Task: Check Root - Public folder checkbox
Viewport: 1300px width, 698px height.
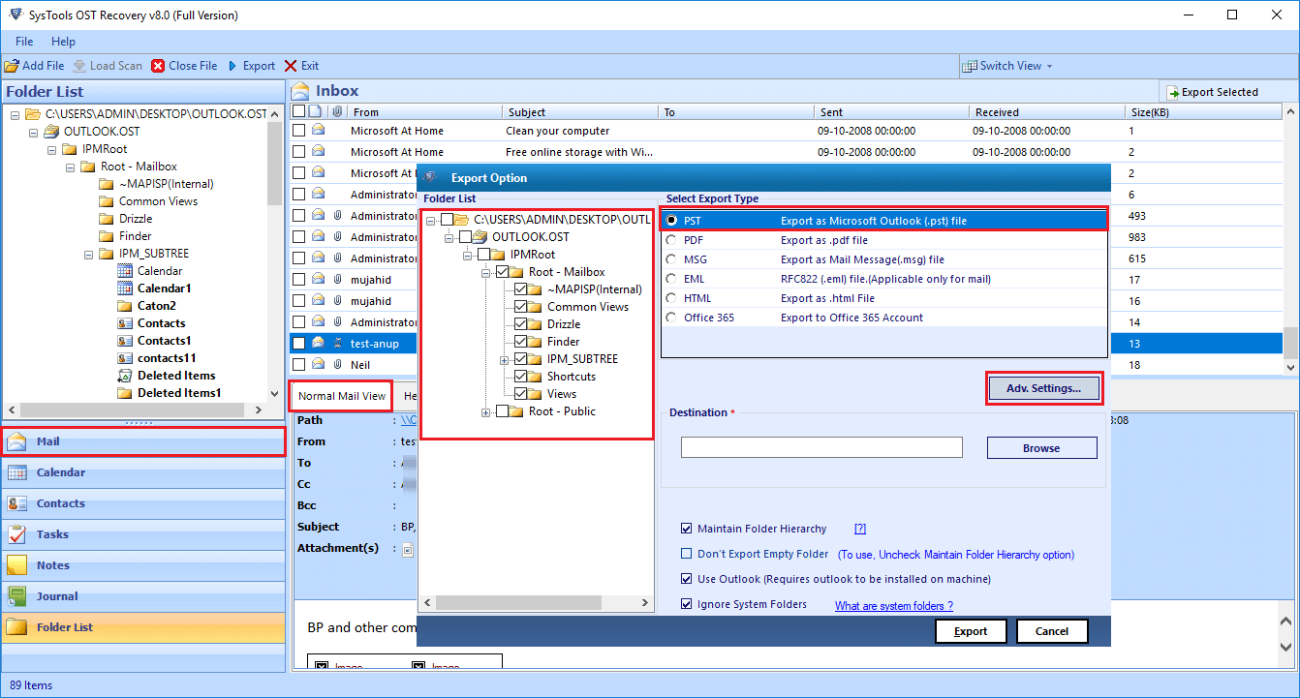Action: [502, 411]
